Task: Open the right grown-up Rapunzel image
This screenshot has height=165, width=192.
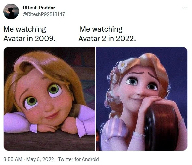Action: (x=142, y=99)
